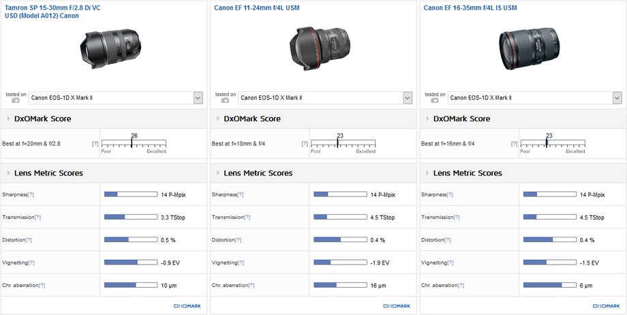Open Transmission [?] help in Tamron panel

point(37,217)
